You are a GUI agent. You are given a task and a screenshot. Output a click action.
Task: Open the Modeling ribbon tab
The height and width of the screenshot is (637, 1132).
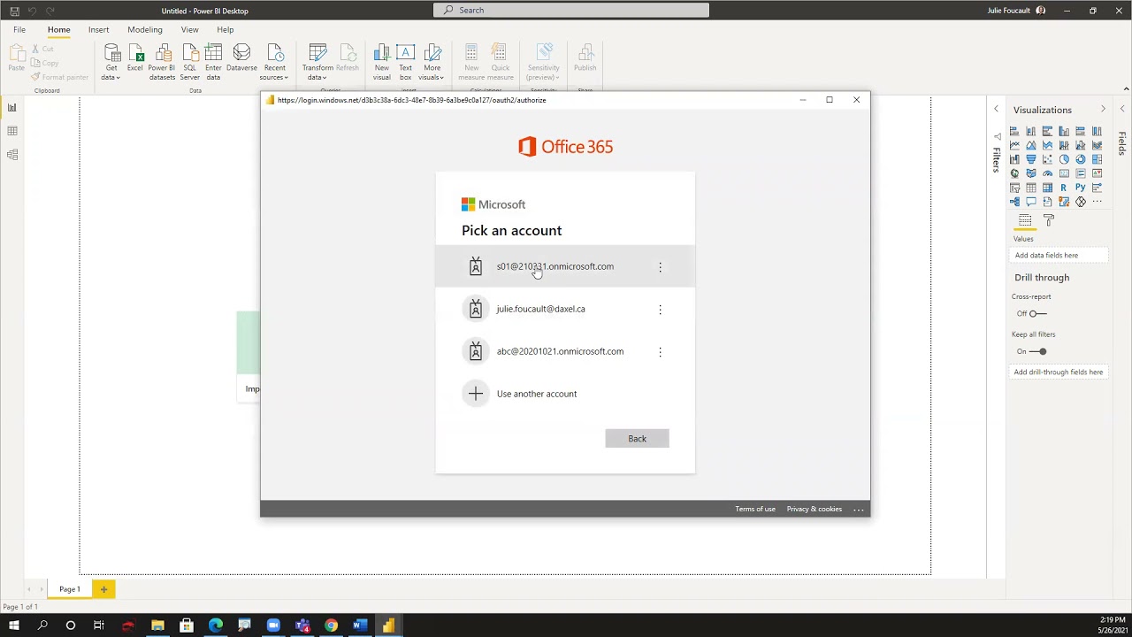tap(145, 30)
